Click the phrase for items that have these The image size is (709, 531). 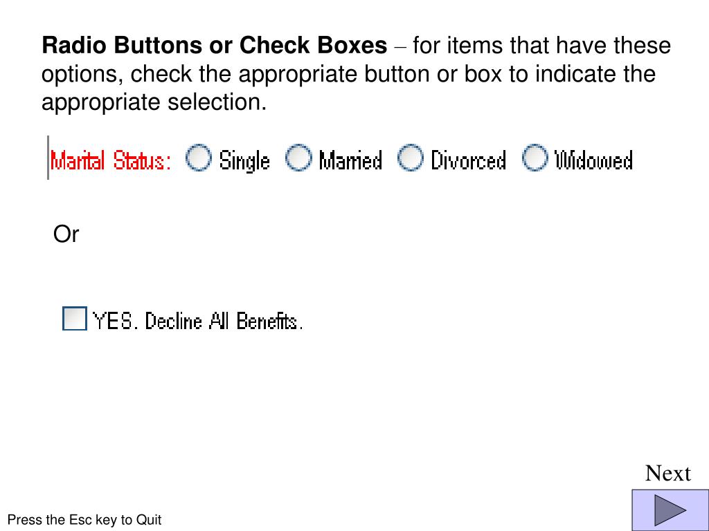(x=541, y=46)
